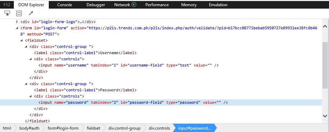Image resolution: width=329 pixels, height=132 pixels.
Task: Open the Console tab
Action: click(65, 4)
